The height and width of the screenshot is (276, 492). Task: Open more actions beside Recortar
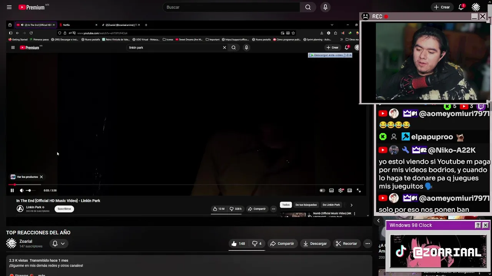[x=367, y=243]
